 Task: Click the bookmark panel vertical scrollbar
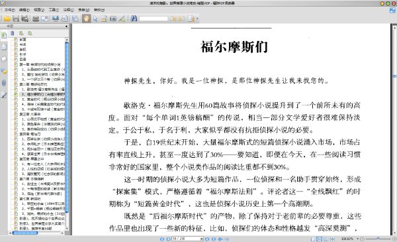67,127
